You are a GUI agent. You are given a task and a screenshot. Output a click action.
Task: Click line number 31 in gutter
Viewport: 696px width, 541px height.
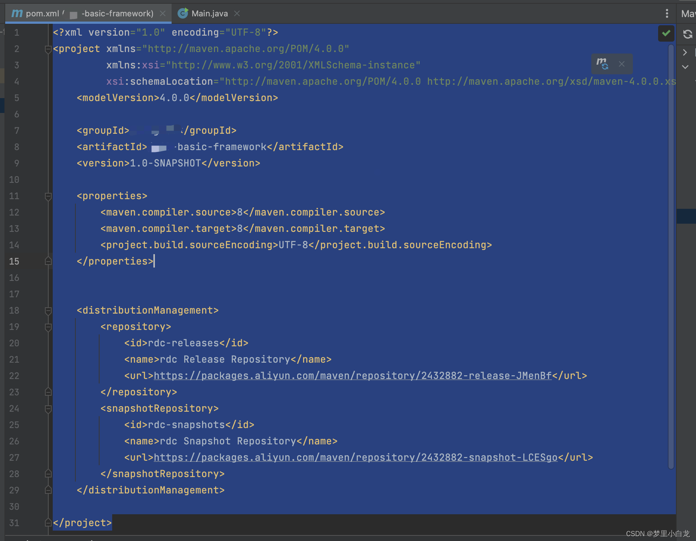(14, 523)
